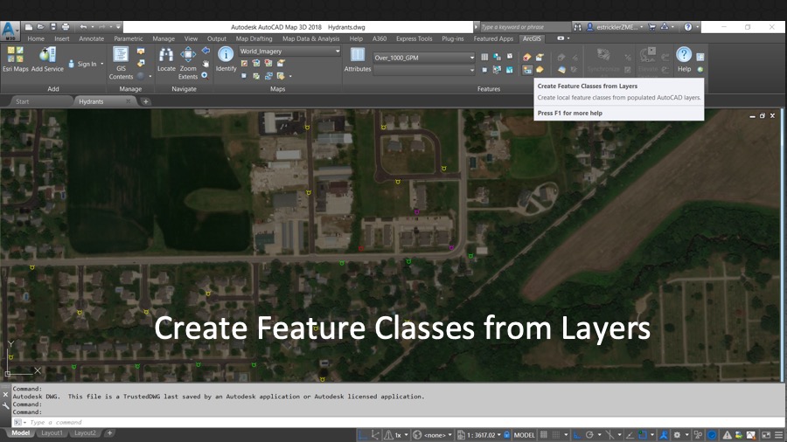The image size is (787, 442).
Task: Click Create Feature Classes from Layers icon
Action: point(527,70)
